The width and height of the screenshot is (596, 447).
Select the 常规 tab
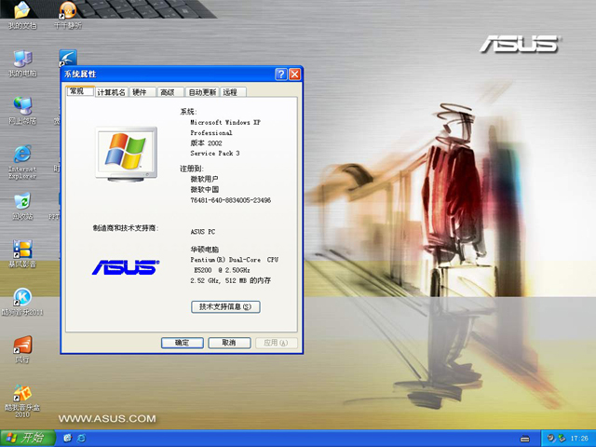80,91
